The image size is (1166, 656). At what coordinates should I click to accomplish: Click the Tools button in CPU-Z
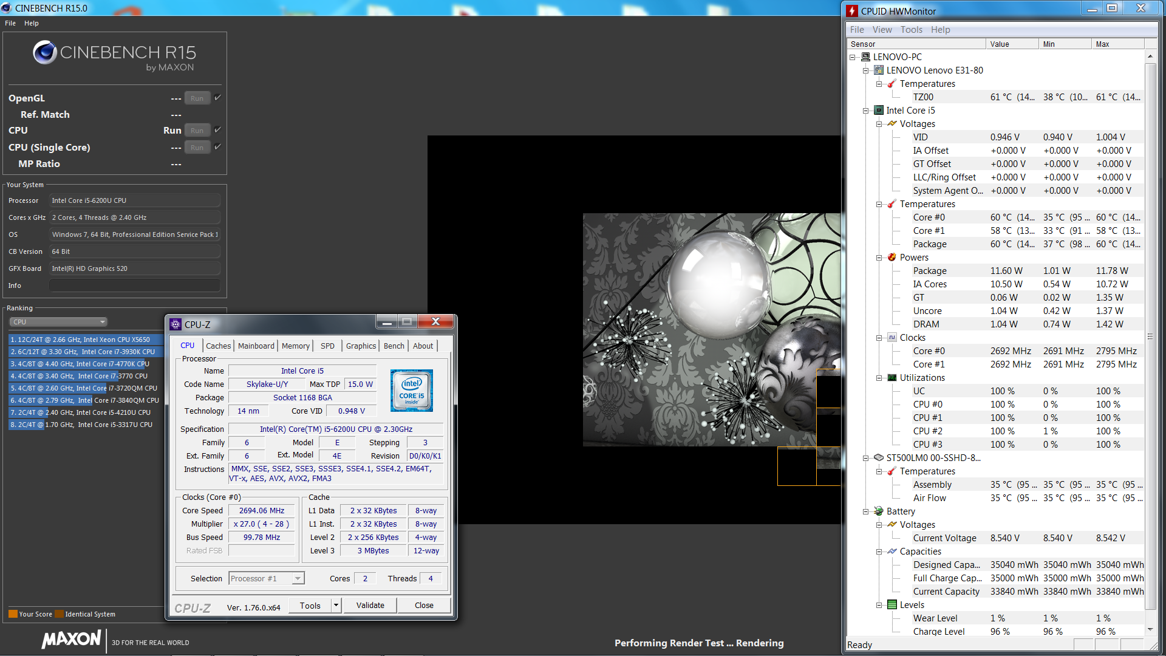(310, 606)
